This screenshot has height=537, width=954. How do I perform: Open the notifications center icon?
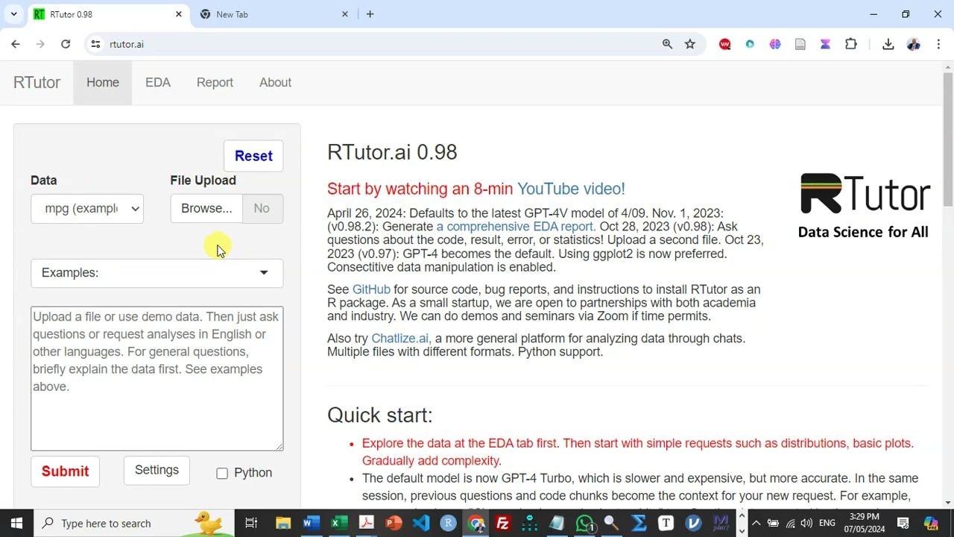[x=903, y=523]
